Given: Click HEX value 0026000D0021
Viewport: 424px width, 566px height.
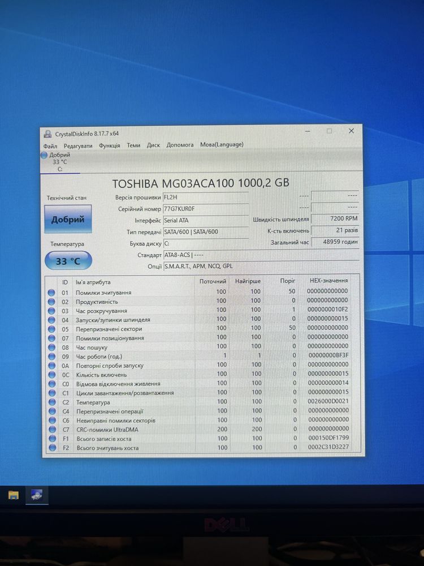Looking at the screenshot, I should tap(328, 401).
